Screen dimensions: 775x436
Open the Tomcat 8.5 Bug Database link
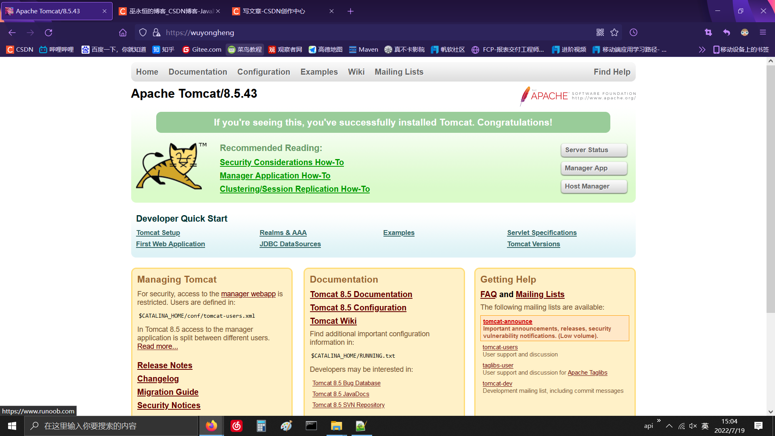click(x=346, y=383)
